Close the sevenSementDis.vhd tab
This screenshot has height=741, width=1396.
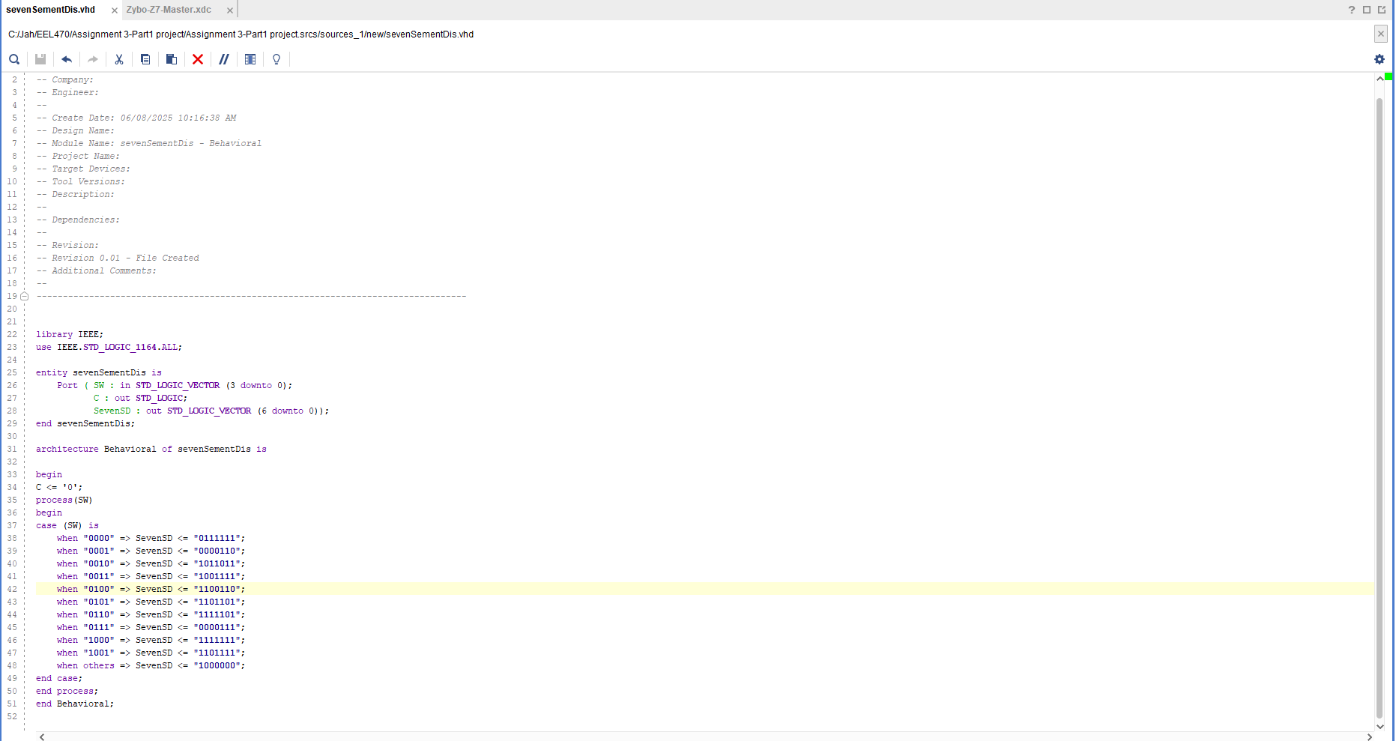(x=115, y=10)
